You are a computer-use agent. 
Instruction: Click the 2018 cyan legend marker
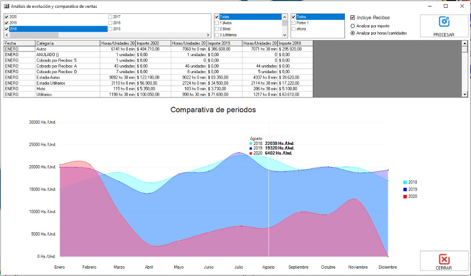(x=405, y=182)
